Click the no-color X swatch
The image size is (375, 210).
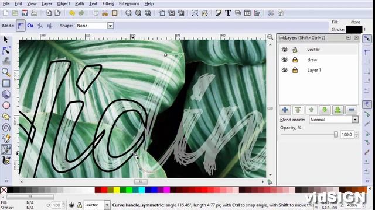(x=4, y=190)
